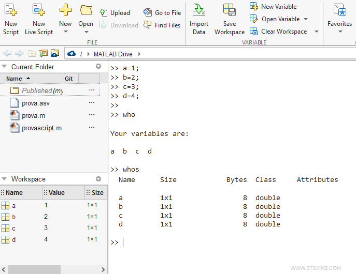Click the Upload file button
Screen dimensions: 356x274
click(x=115, y=13)
